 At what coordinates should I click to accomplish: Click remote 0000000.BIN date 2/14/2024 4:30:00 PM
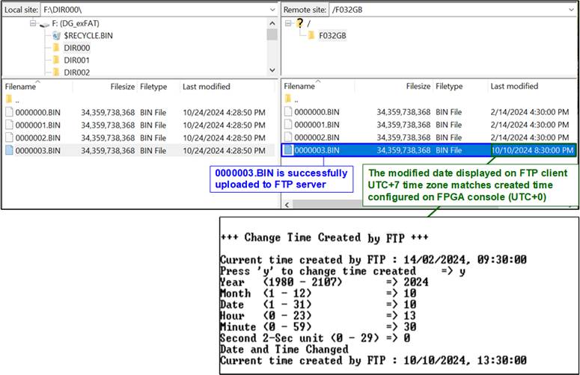[530, 112]
